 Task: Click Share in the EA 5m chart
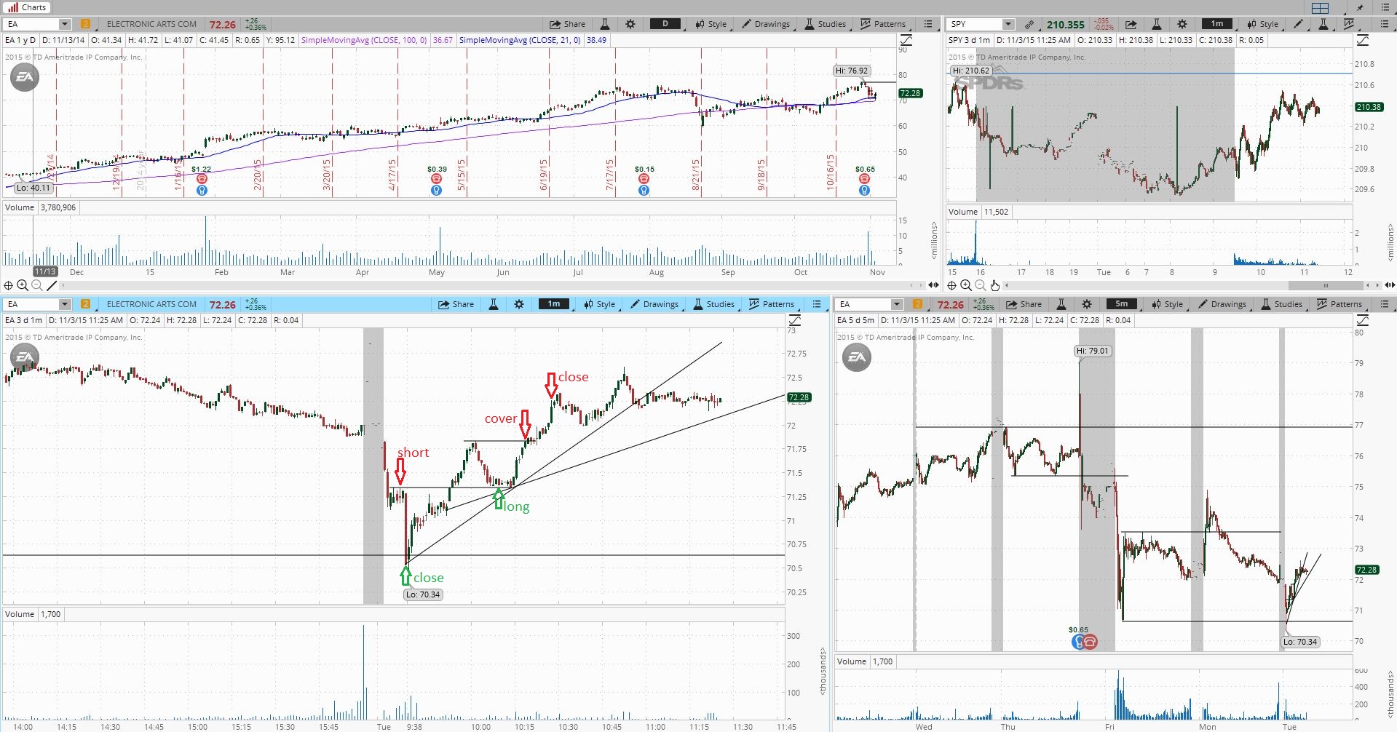(x=1024, y=304)
